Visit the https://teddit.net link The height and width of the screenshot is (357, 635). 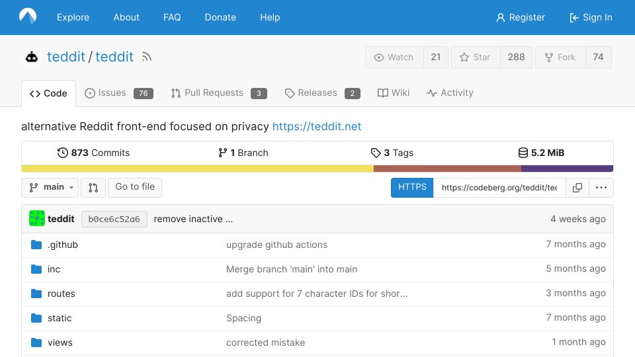[x=317, y=127]
